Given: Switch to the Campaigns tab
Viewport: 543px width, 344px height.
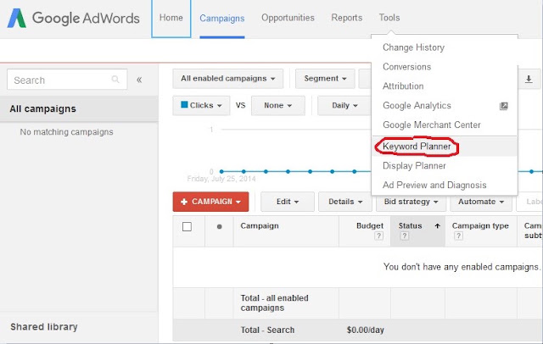Looking at the screenshot, I should click(x=222, y=19).
